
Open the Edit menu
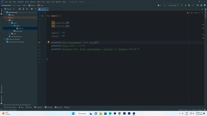pos(10,2)
